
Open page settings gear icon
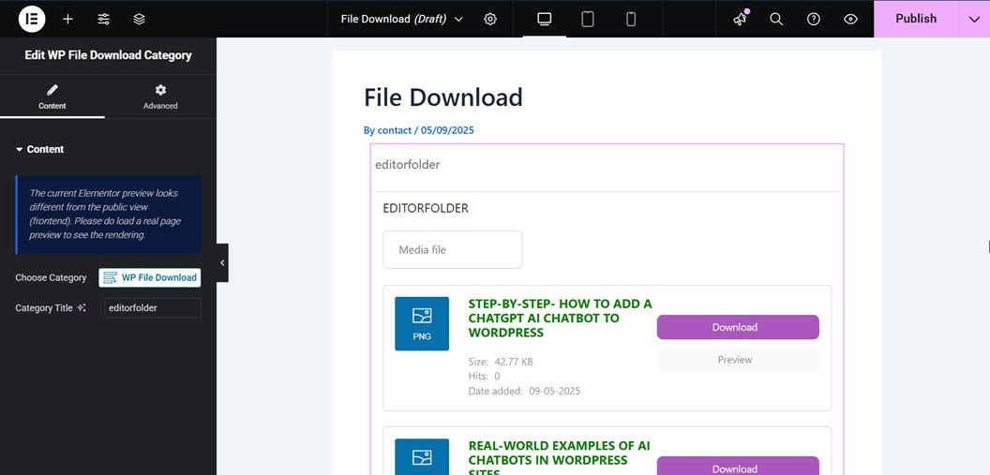point(490,19)
